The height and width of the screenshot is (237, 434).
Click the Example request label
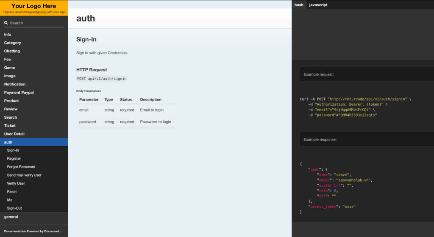click(319, 74)
